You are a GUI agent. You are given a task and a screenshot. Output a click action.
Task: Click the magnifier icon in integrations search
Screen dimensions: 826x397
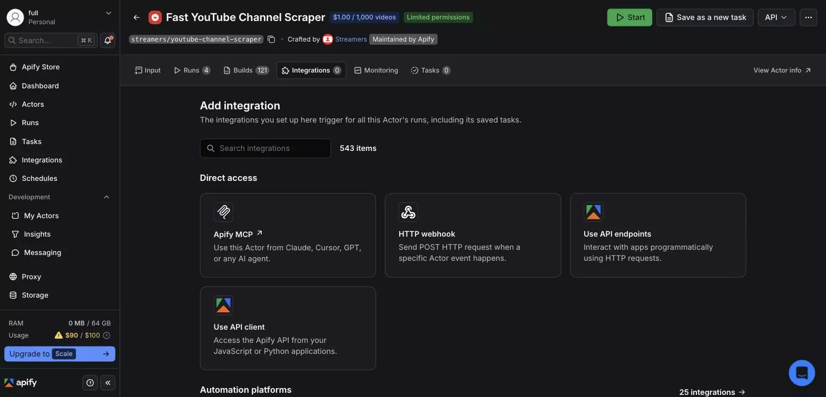[x=211, y=148]
